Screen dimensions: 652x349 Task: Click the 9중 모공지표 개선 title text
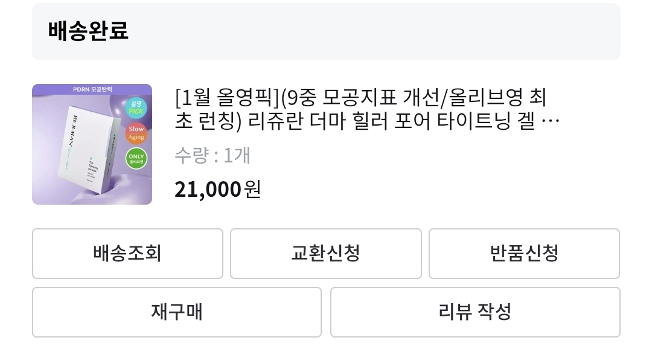pos(355,97)
